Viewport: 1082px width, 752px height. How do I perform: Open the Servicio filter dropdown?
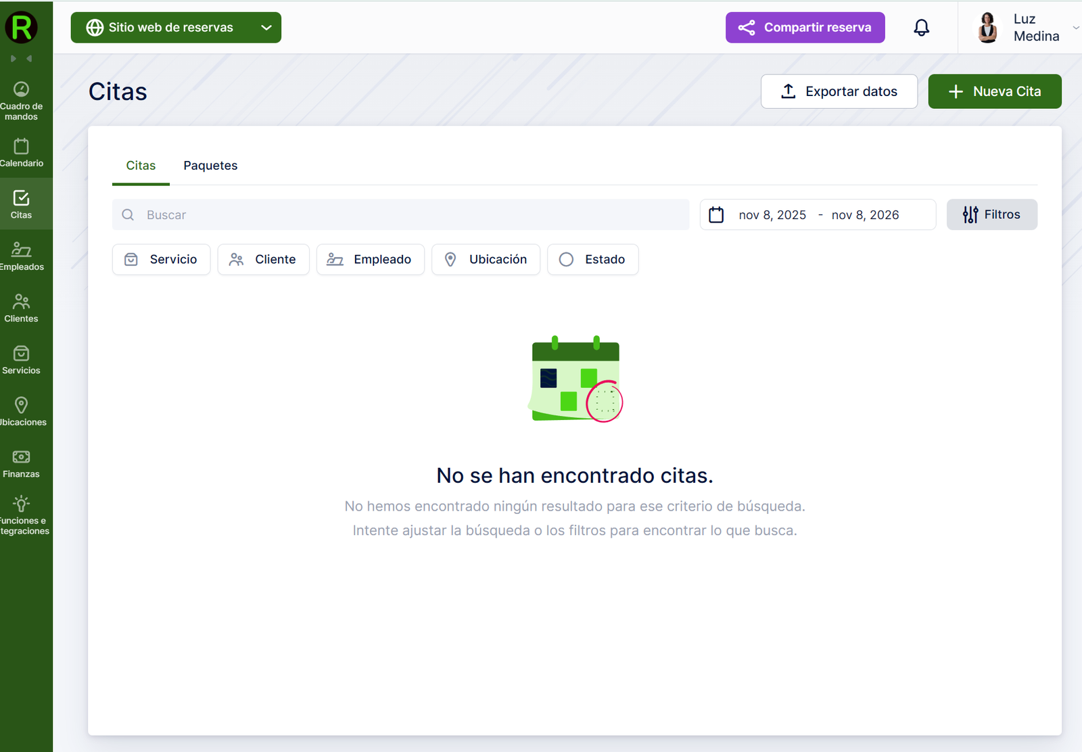[161, 260]
